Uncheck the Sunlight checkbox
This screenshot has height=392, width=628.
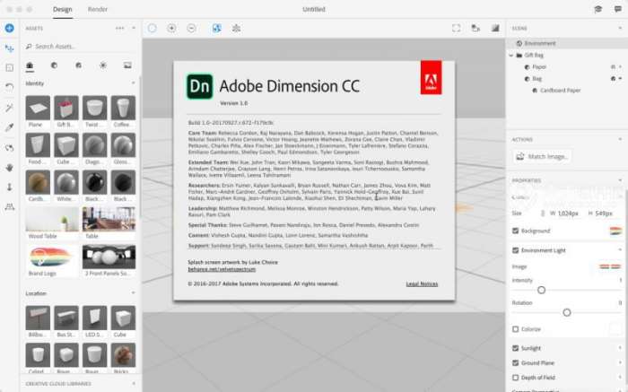point(516,348)
